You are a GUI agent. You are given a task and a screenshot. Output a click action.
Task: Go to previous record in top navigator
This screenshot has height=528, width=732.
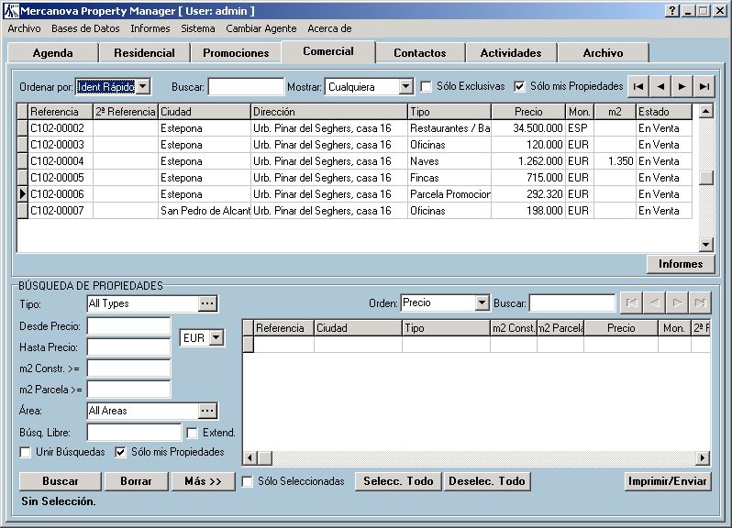tap(660, 87)
